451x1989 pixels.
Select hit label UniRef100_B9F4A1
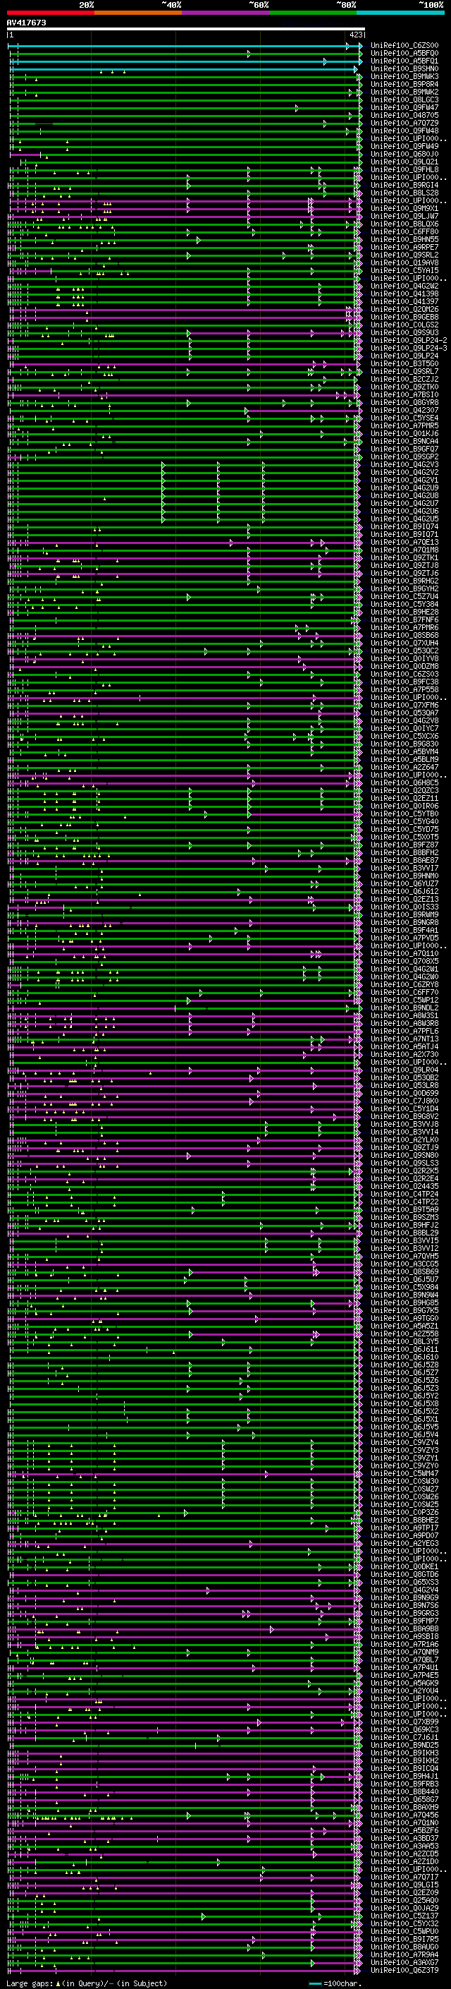[404, 931]
